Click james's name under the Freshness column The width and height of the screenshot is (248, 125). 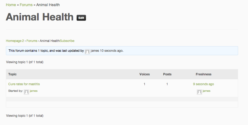[206, 91]
